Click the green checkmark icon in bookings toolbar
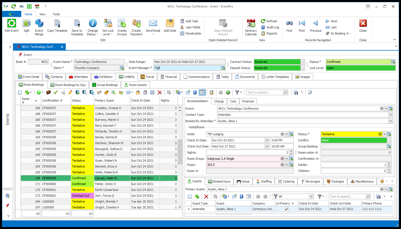This screenshot has width=401, height=229. [x=56, y=92]
